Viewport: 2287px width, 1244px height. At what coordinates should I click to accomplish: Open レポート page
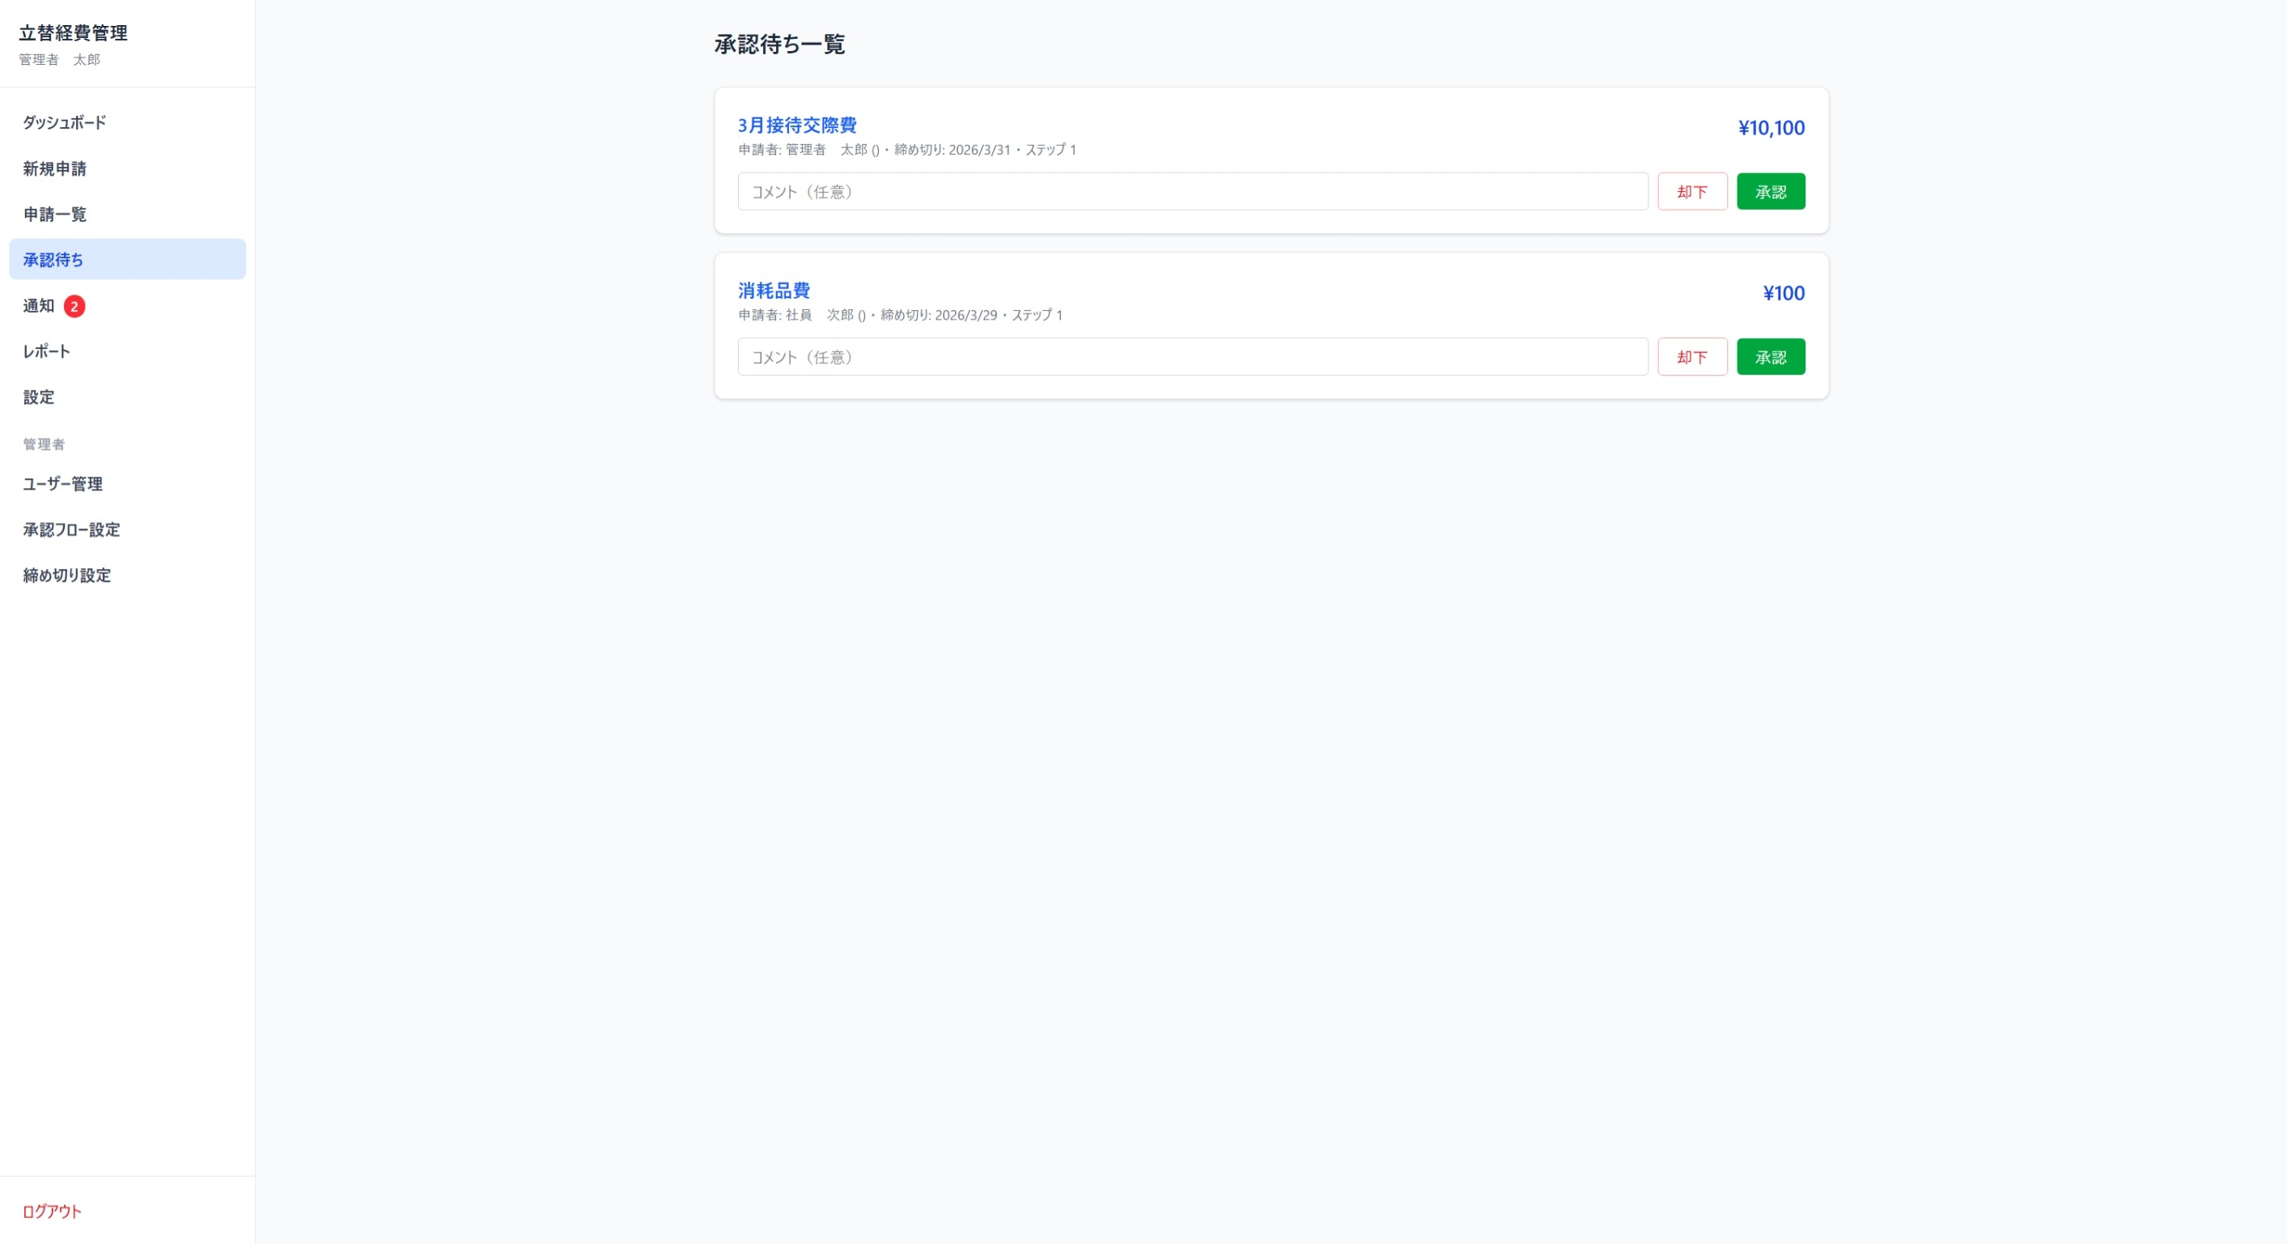pyautogui.click(x=47, y=351)
